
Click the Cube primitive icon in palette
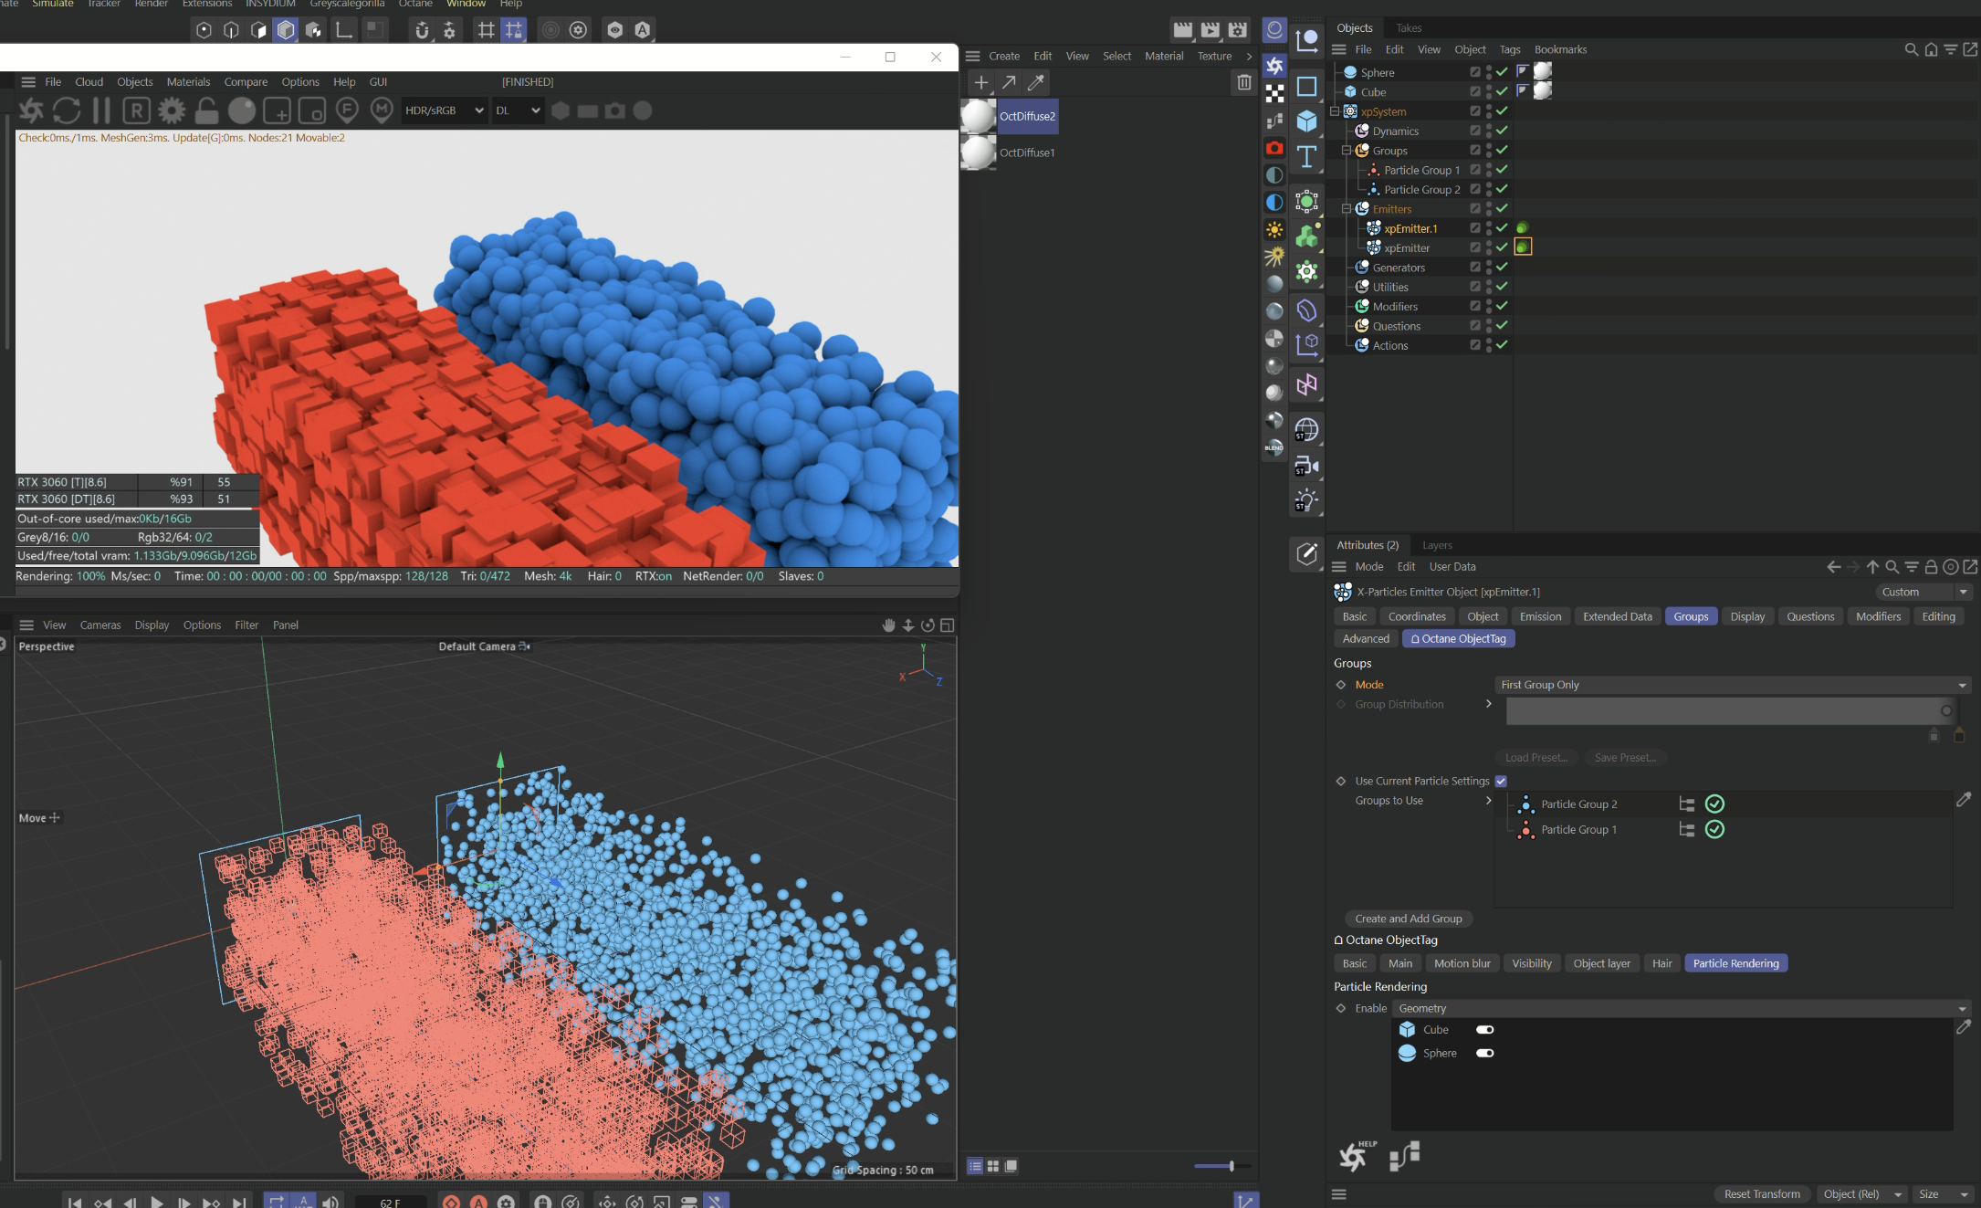(x=1306, y=121)
